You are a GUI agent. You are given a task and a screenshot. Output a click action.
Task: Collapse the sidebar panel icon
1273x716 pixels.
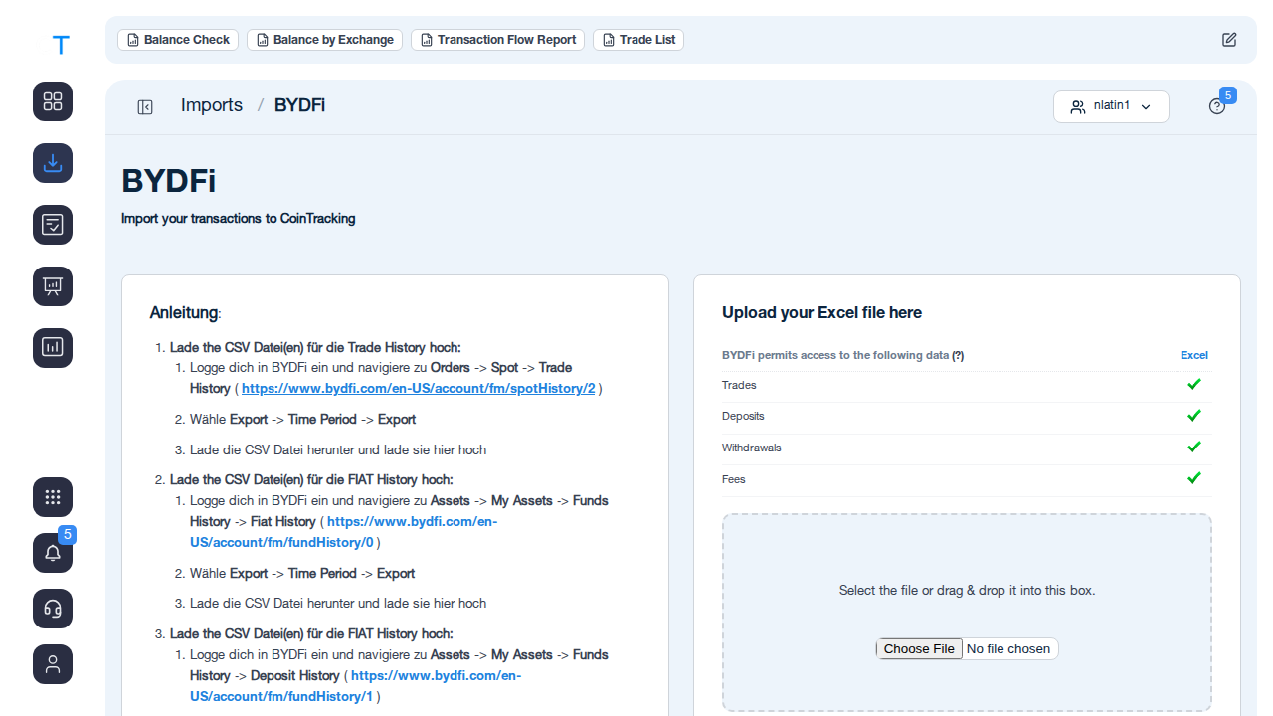pyautogui.click(x=145, y=107)
